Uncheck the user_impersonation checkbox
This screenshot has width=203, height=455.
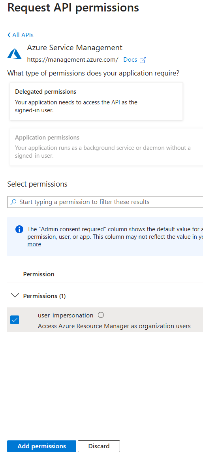pyautogui.click(x=15, y=320)
